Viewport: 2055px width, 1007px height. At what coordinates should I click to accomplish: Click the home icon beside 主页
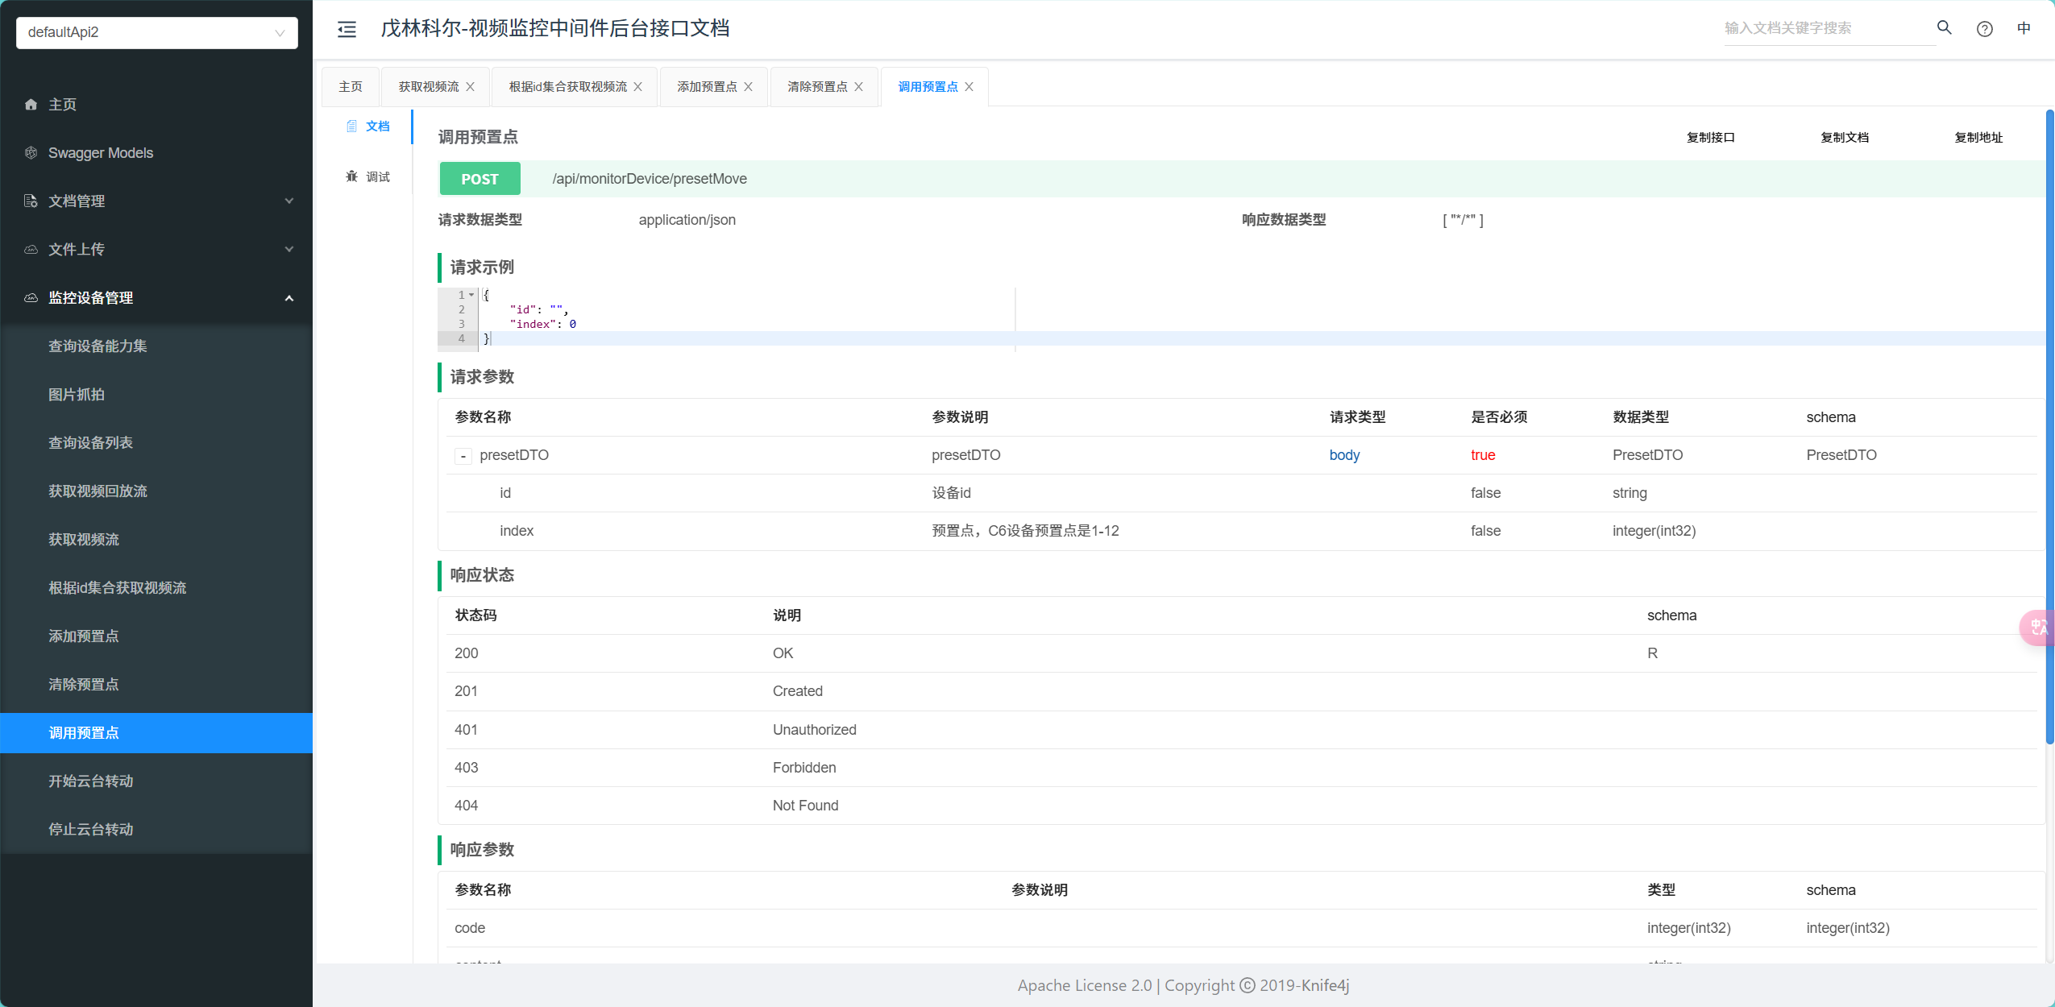tap(31, 105)
